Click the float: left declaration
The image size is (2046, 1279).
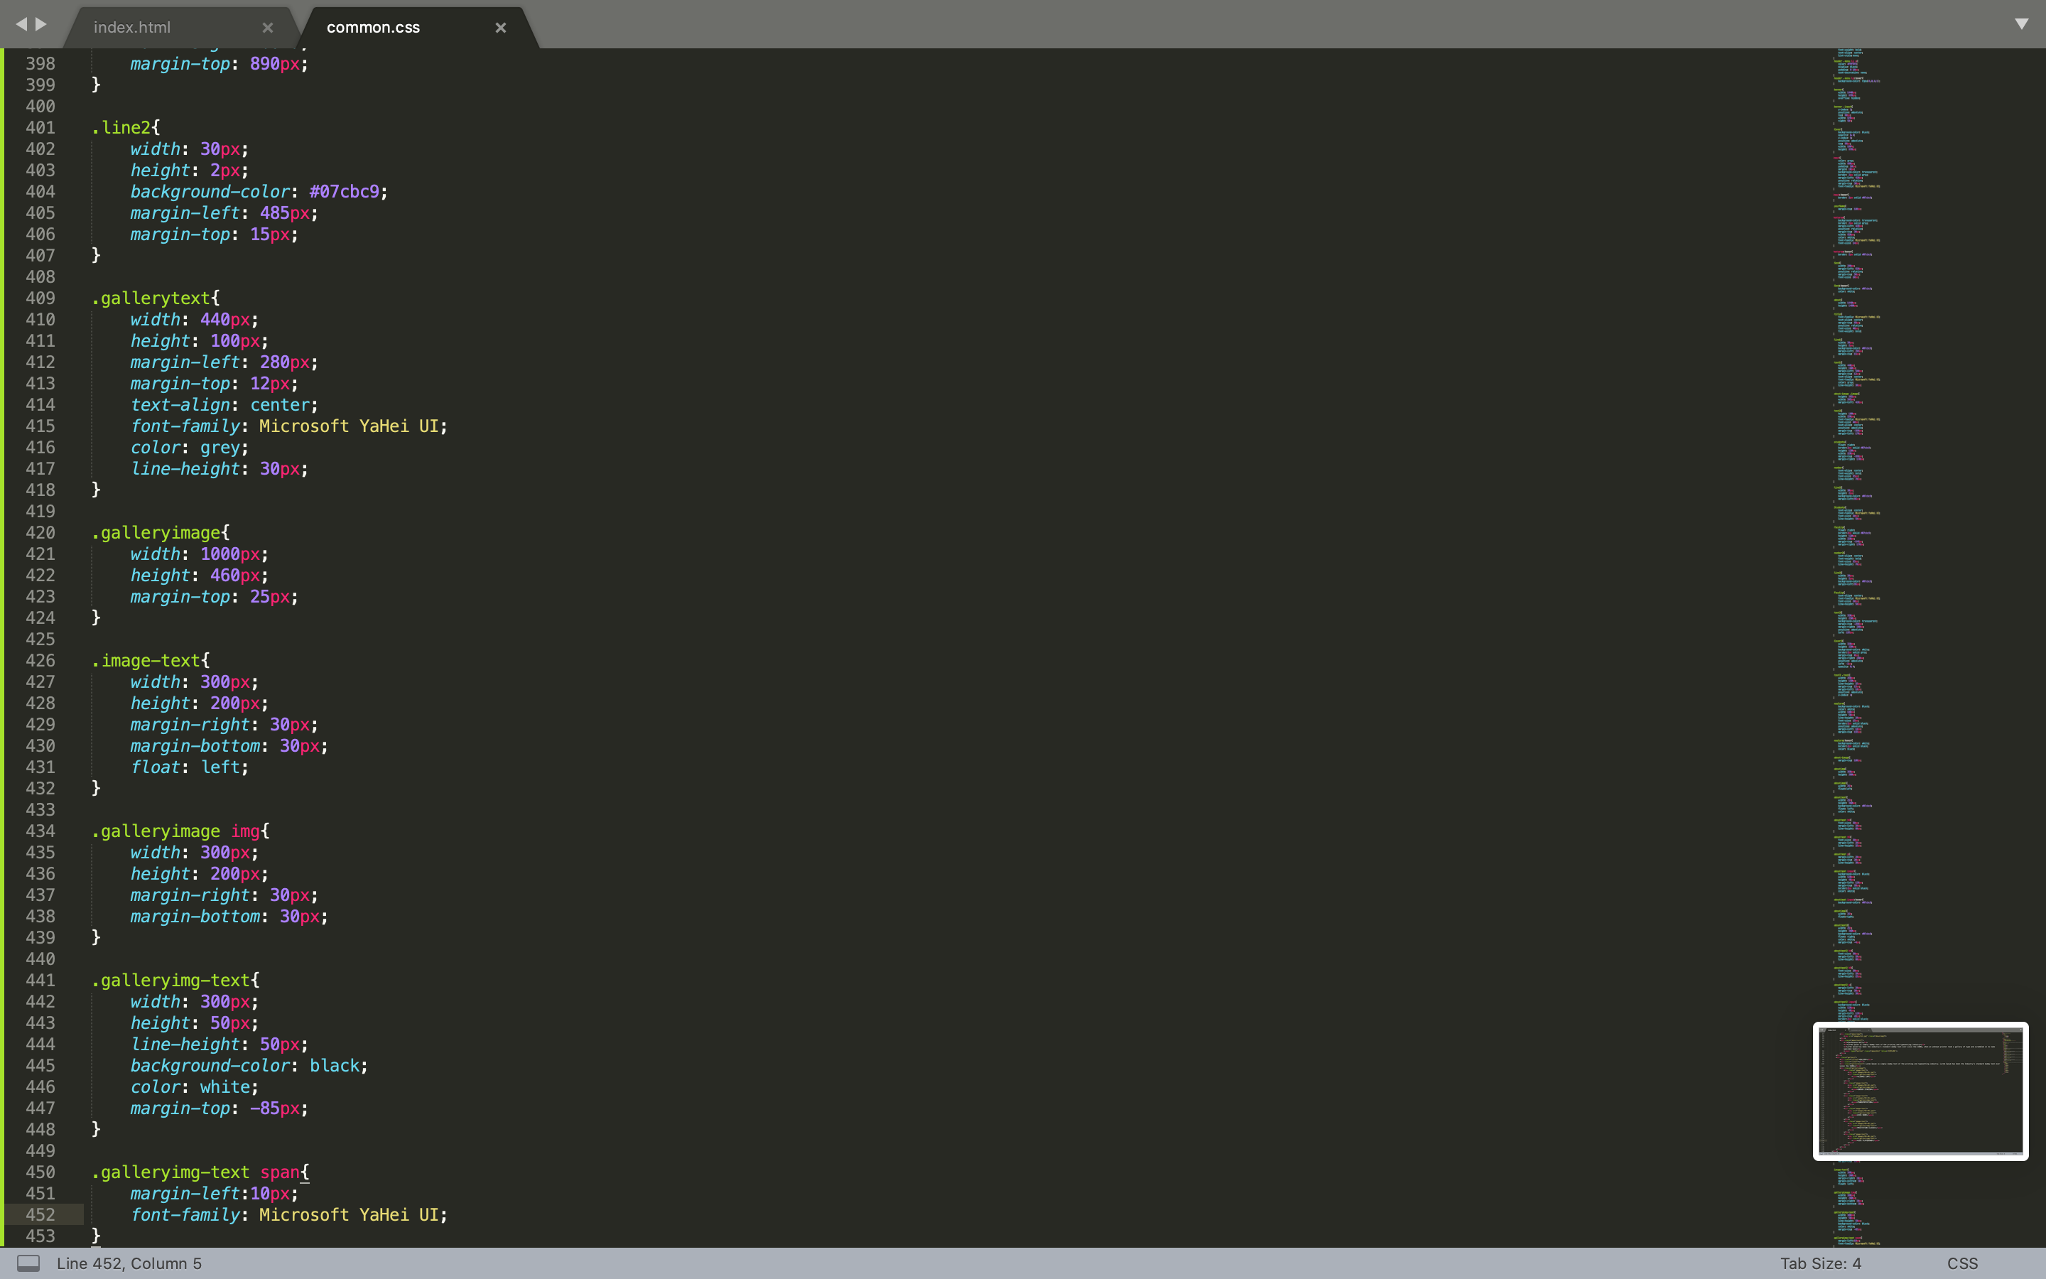[190, 767]
